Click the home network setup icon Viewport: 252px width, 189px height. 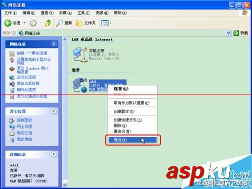(12, 60)
